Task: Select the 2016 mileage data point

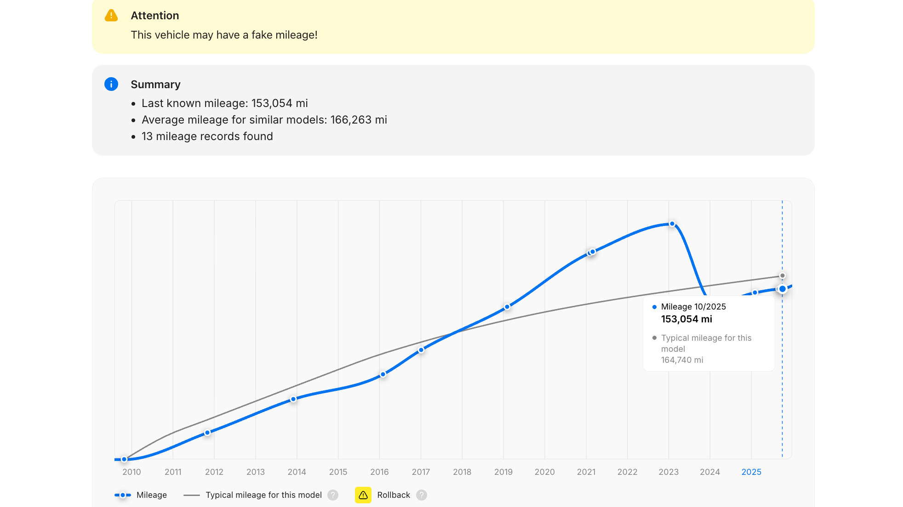Action: 383,374
